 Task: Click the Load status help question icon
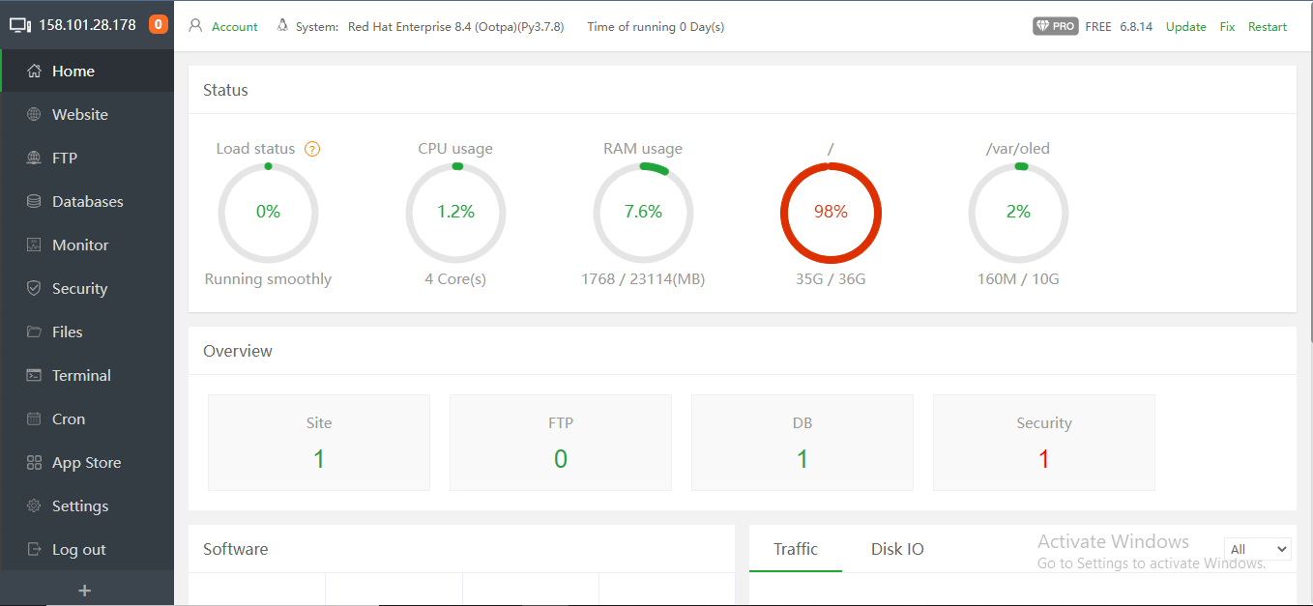click(312, 149)
